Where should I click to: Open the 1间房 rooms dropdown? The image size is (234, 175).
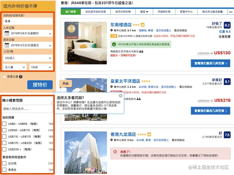click(x=41, y=67)
